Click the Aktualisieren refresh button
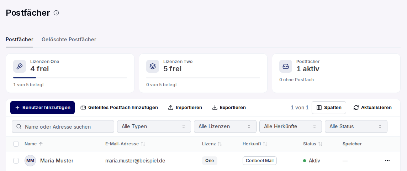The width and height of the screenshot is (407, 171). point(372,108)
